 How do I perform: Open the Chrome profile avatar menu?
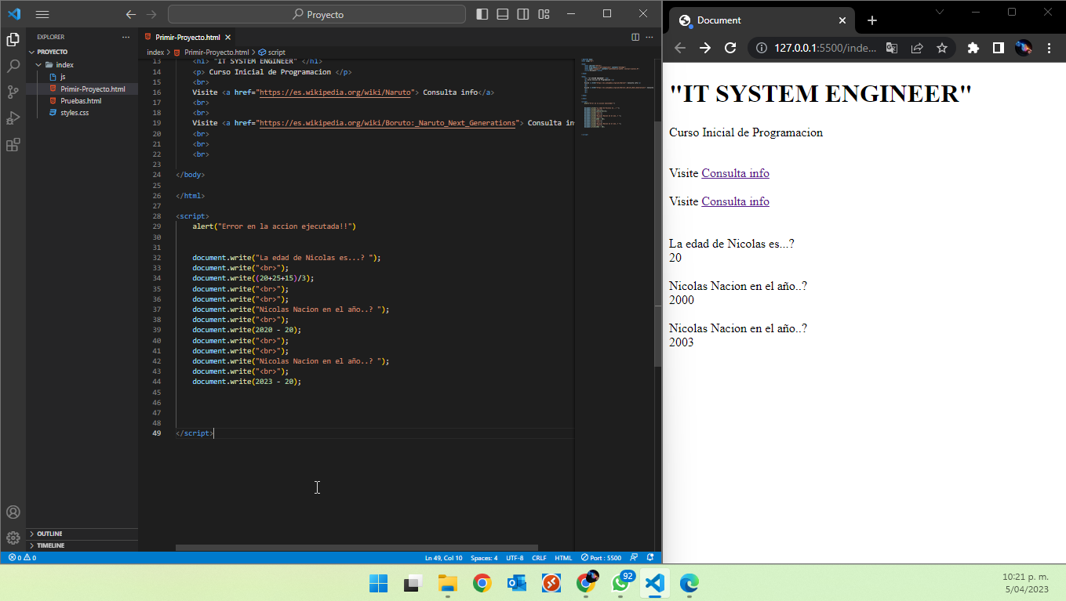coord(1024,48)
